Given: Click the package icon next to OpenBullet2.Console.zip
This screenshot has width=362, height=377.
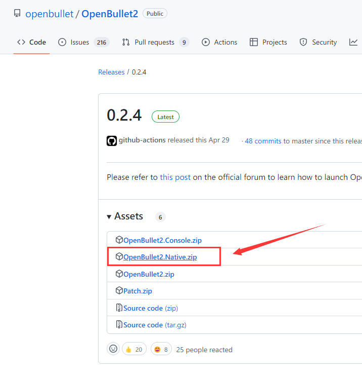Looking at the screenshot, I should click(x=119, y=240).
